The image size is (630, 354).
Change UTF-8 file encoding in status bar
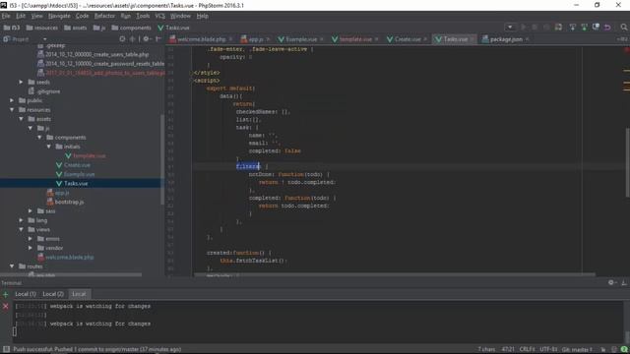pos(548,349)
